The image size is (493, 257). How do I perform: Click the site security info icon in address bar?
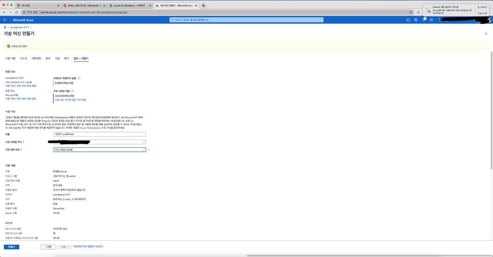[x=24, y=12]
